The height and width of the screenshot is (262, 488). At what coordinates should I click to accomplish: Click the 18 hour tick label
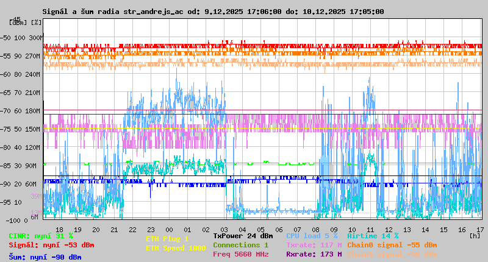(x=59, y=229)
